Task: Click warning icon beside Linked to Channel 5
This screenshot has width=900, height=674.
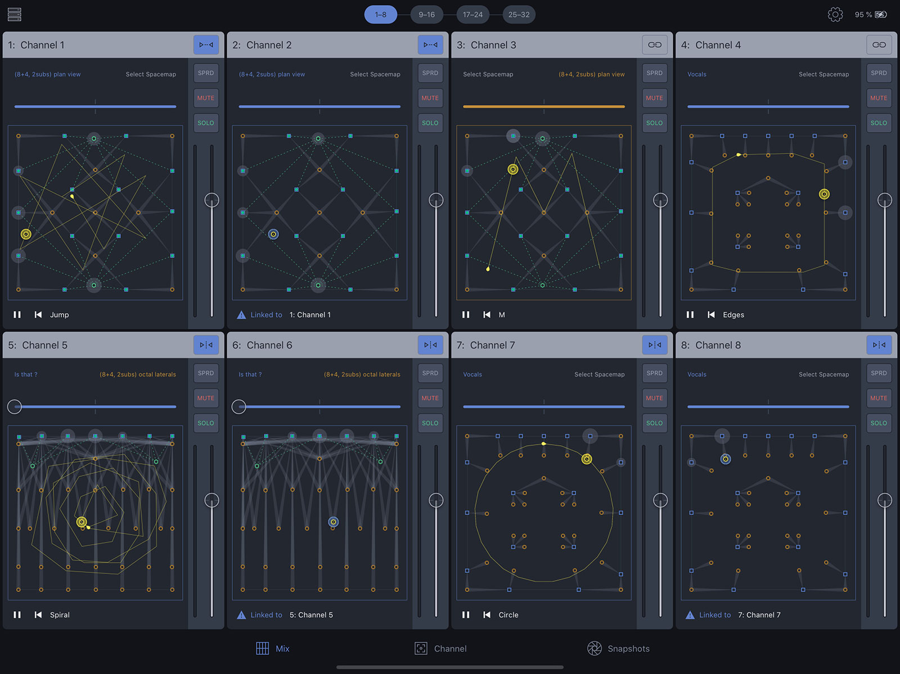Action: click(241, 615)
